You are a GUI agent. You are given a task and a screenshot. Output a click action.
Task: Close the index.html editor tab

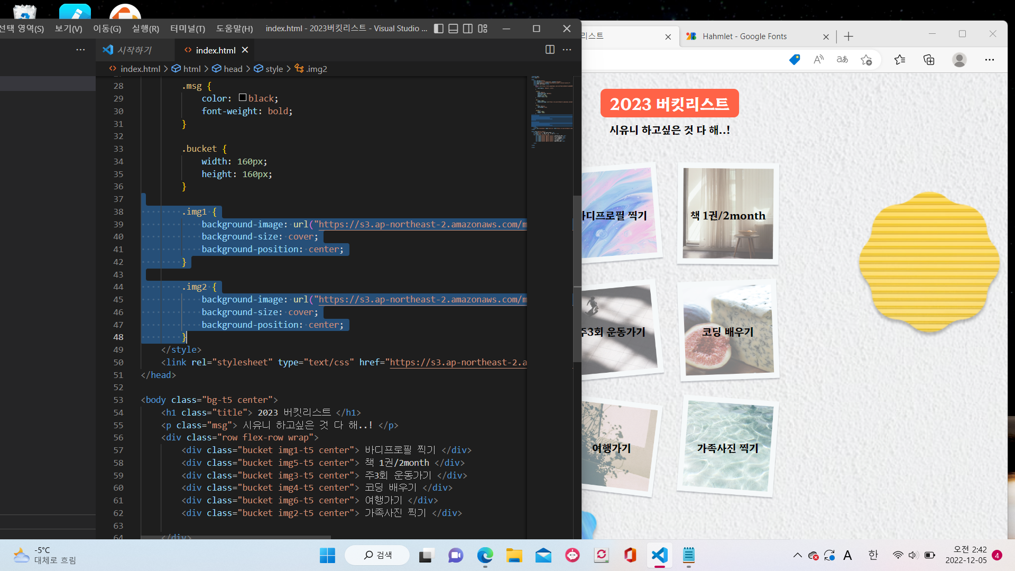coord(245,50)
